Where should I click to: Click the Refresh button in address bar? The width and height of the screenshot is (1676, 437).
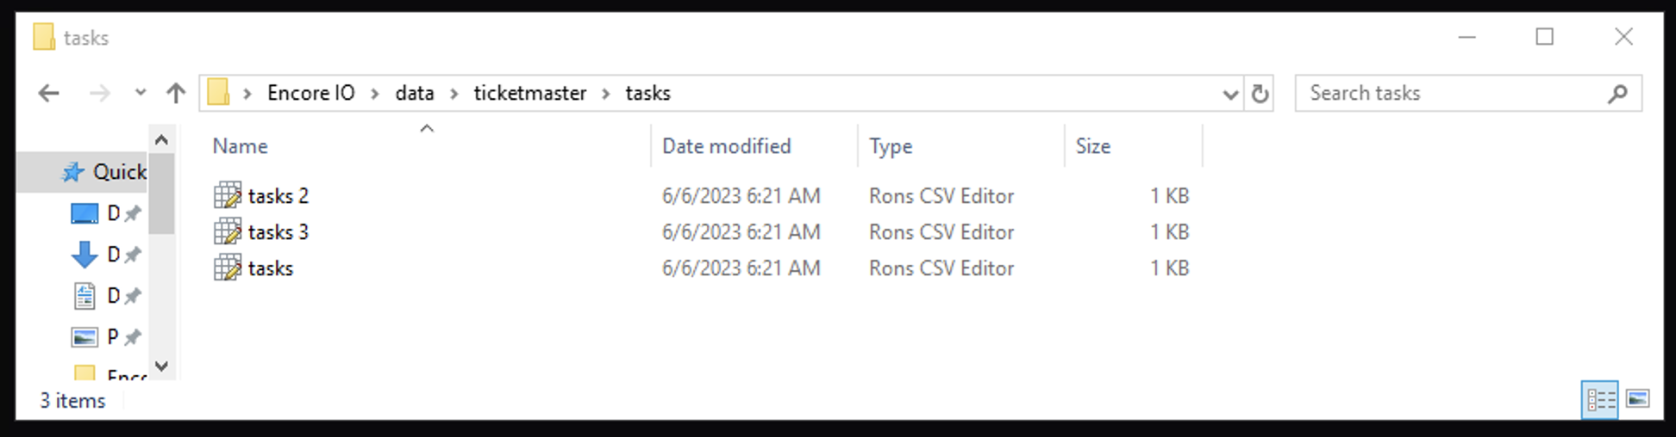1260,93
